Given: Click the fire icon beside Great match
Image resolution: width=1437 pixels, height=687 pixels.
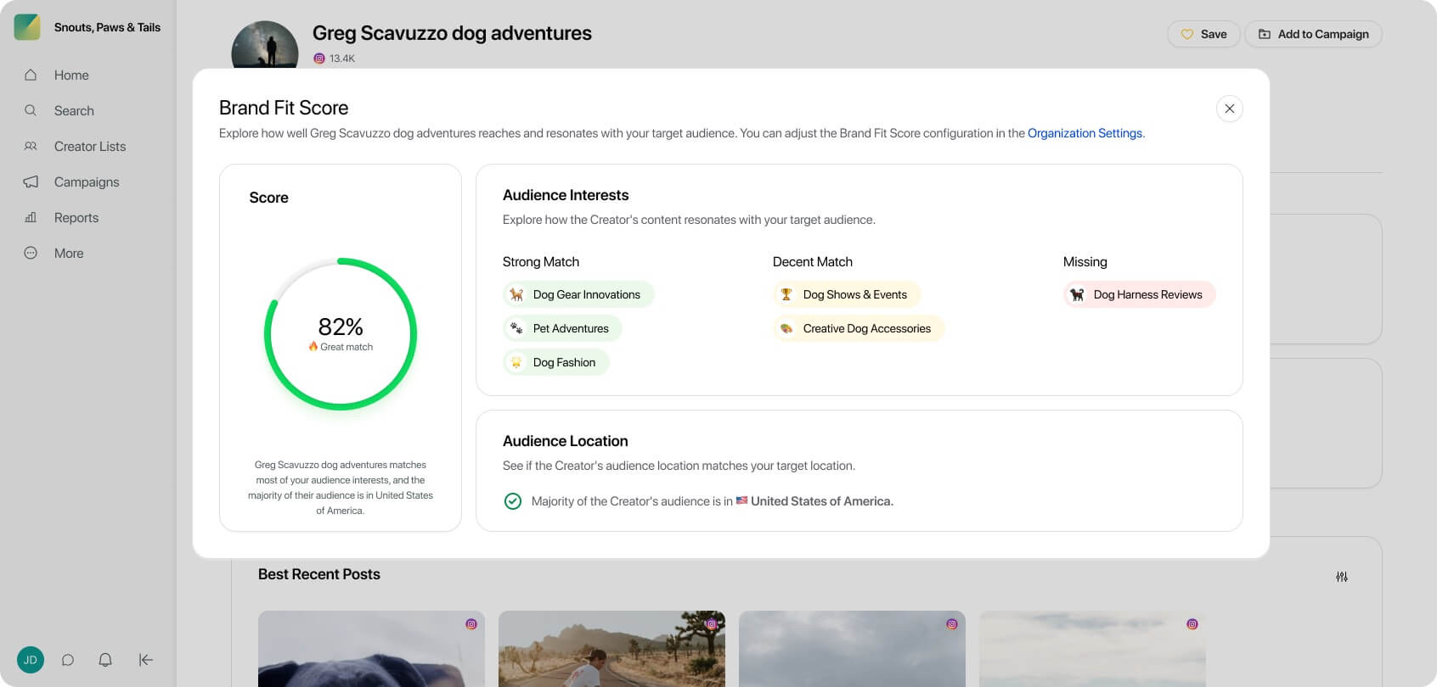Looking at the screenshot, I should pos(313,346).
